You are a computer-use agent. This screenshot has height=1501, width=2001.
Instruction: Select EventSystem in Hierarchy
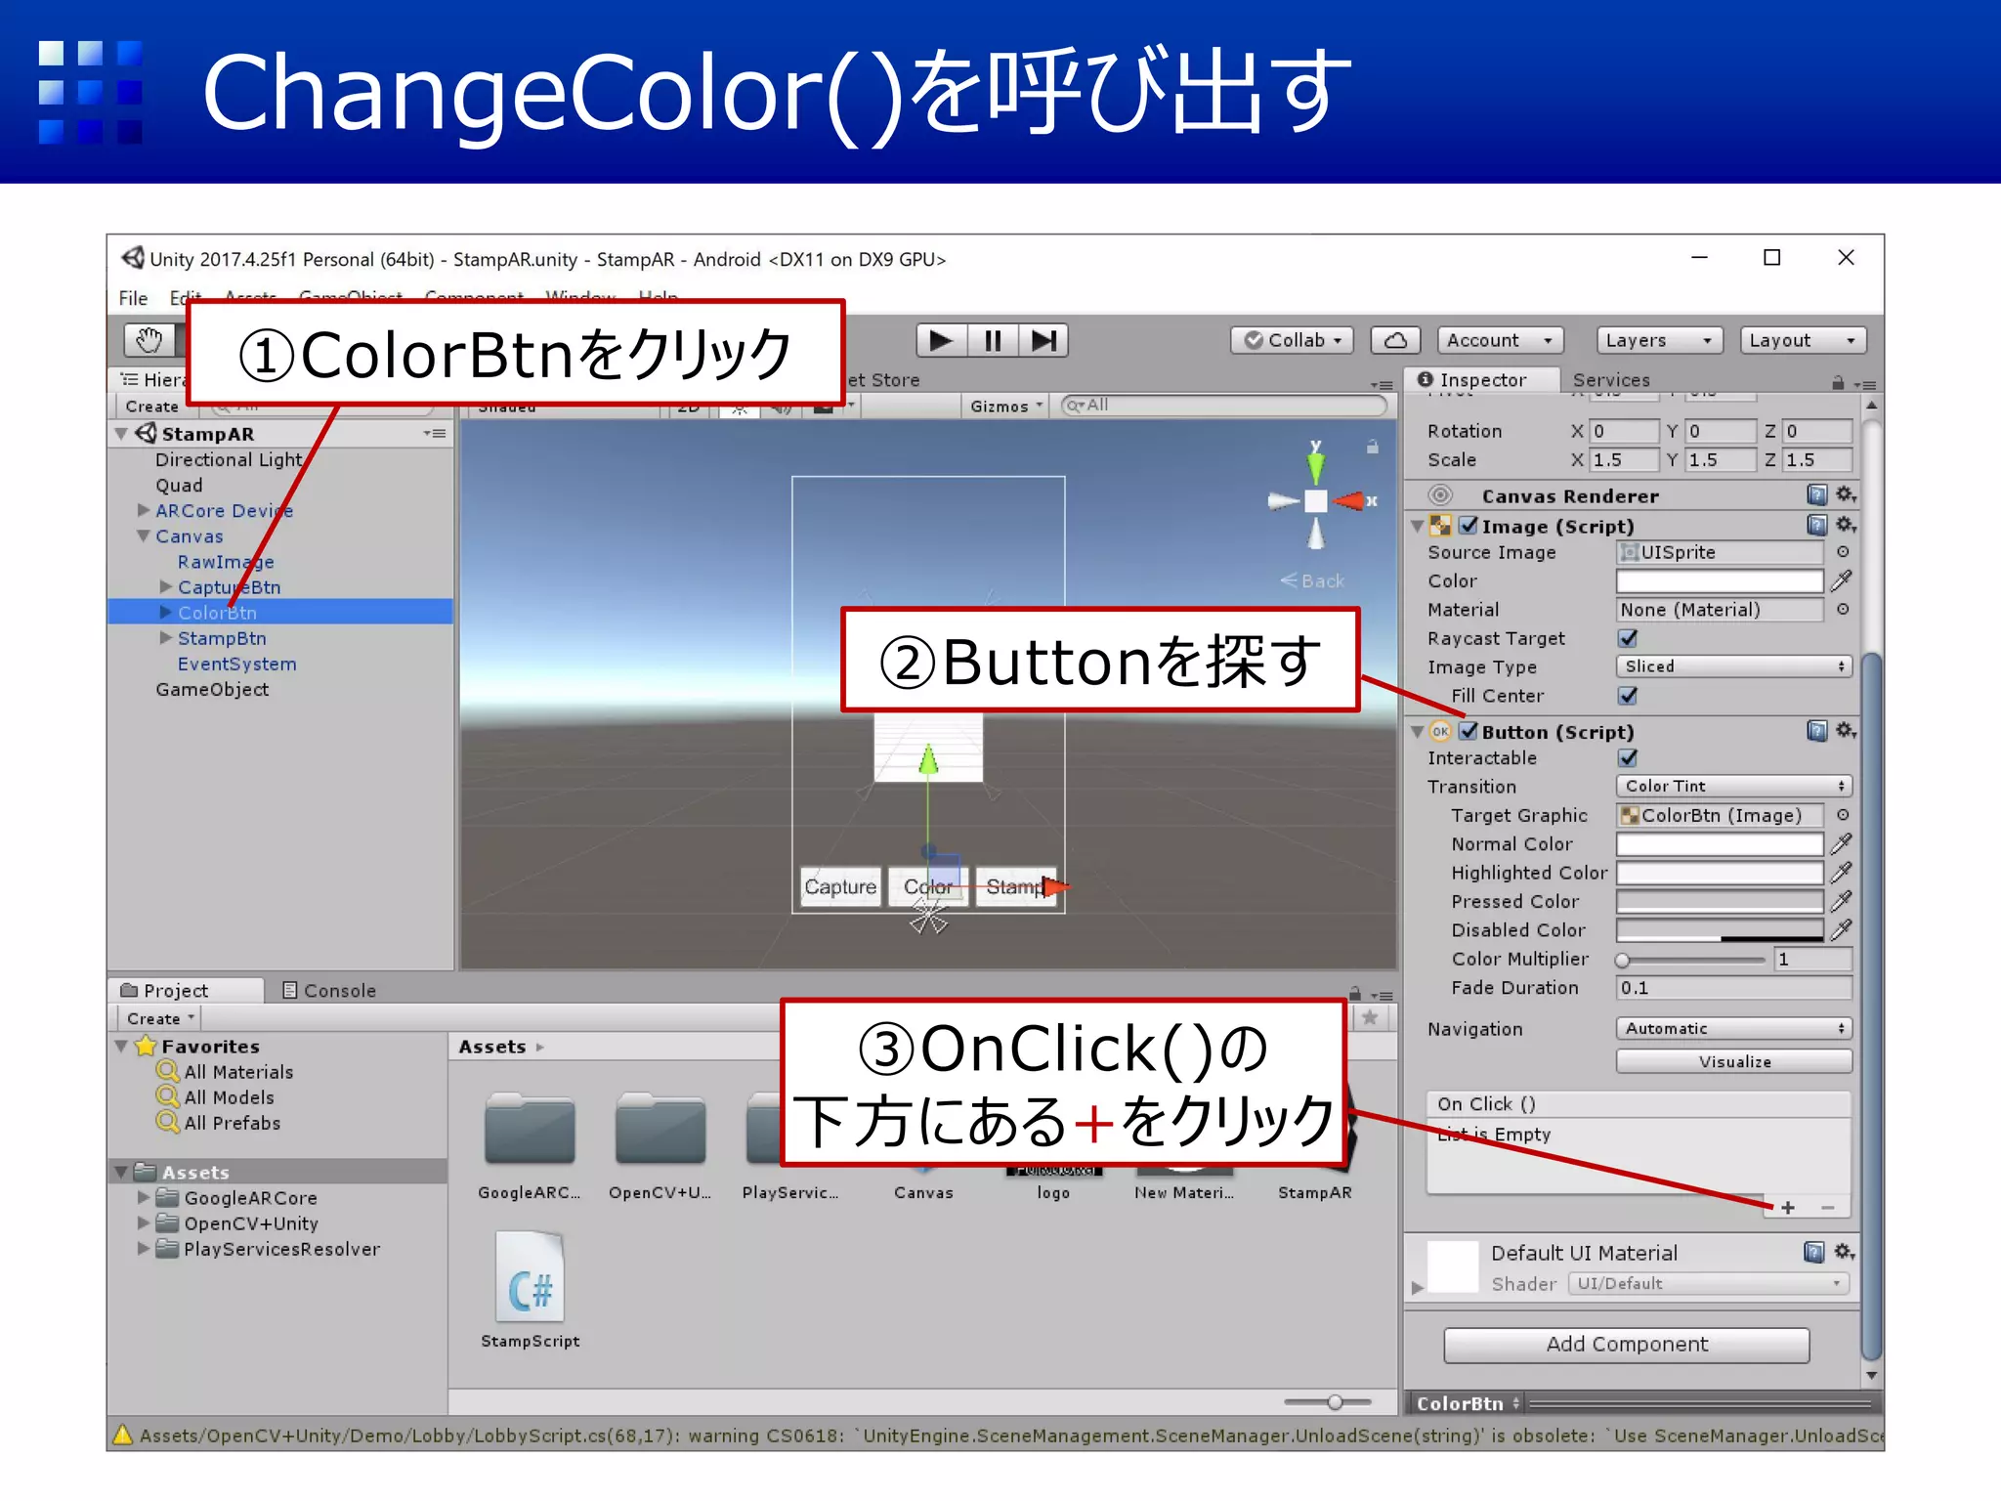[236, 664]
